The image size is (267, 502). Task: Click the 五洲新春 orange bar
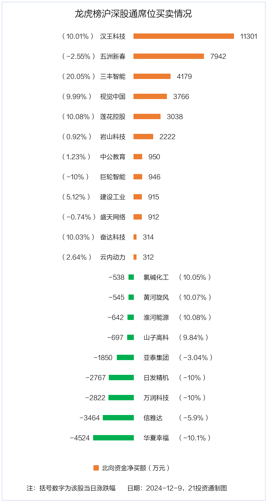pyautogui.click(x=169, y=56)
